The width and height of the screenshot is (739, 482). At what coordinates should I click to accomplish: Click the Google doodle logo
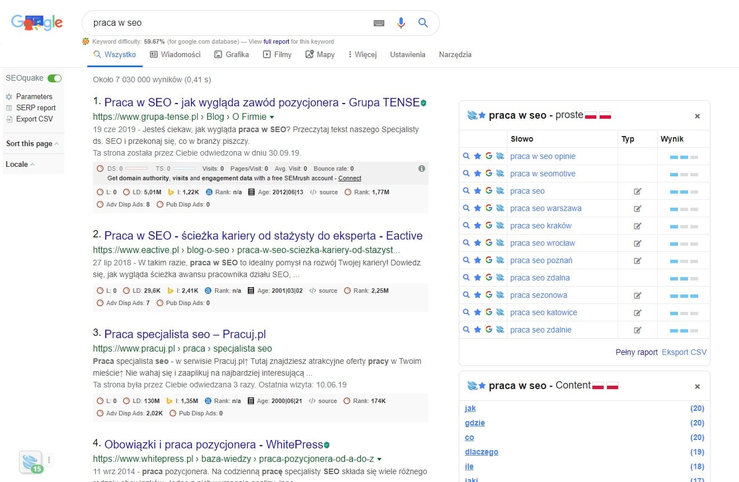[x=36, y=23]
